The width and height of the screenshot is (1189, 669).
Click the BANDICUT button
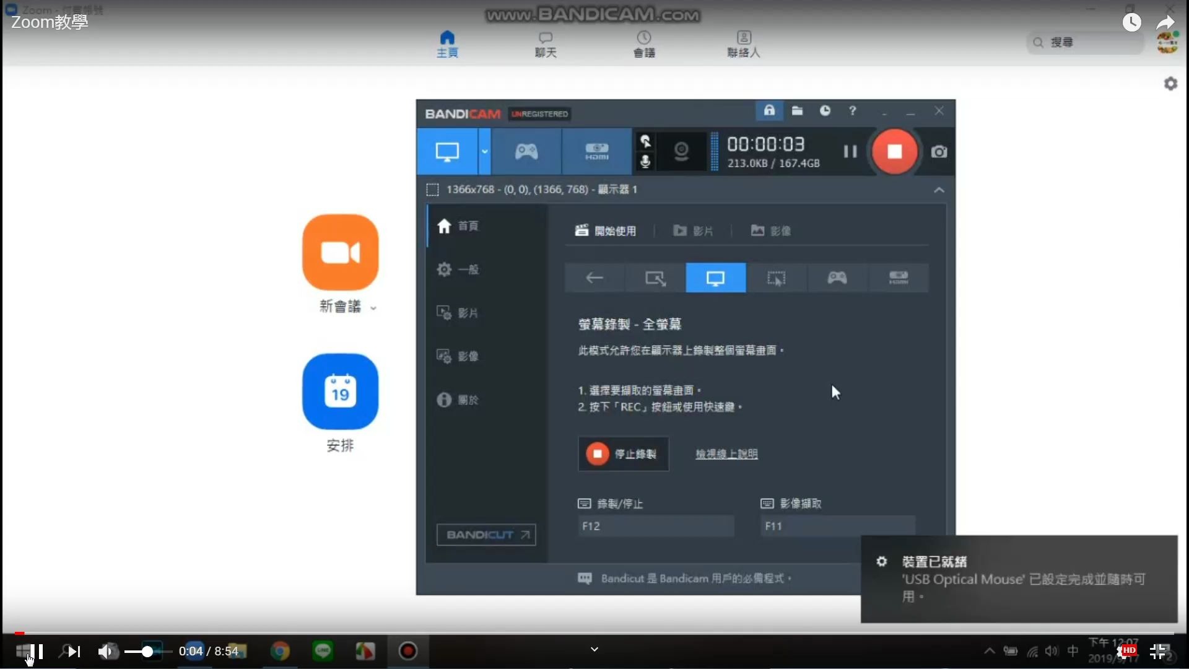486,535
